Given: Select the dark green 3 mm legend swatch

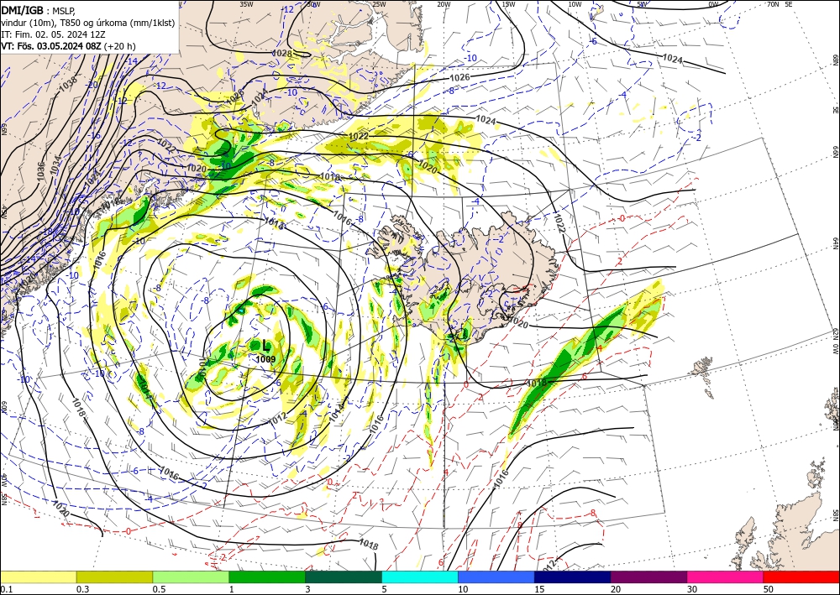Looking at the screenshot, I should point(344,577).
